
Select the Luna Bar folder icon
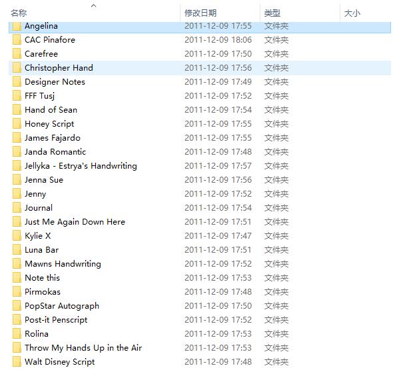17,250
